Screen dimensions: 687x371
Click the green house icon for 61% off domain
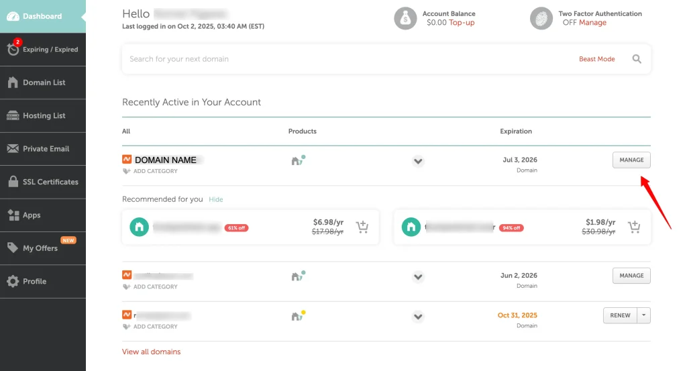pos(139,227)
